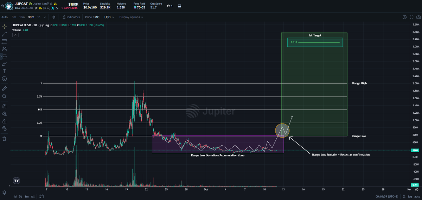The height and width of the screenshot is (200, 422).
Task: Switch to the 3m timeframe
Action: [14, 17]
